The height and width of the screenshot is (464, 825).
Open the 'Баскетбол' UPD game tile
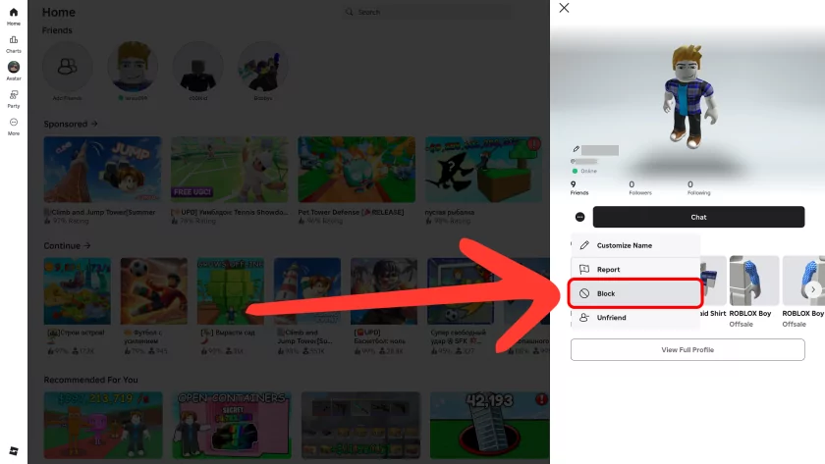click(384, 291)
